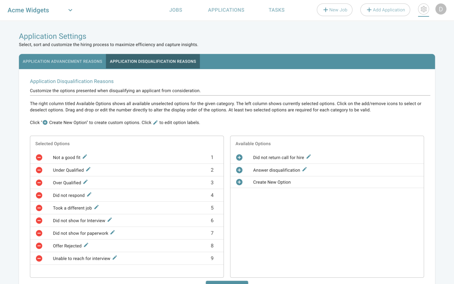Image resolution: width=454 pixels, height=284 pixels.
Task: Open settings via the gear icon
Action: [423, 9]
